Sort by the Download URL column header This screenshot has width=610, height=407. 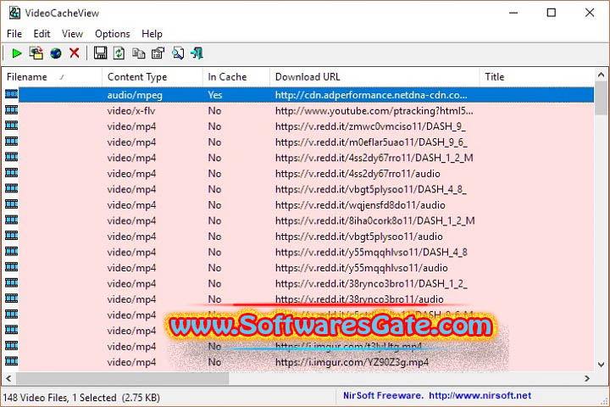[374, 77]
